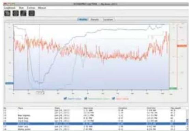Sort dive list by the Duration column
Viewport: 189px width, 131px height.
[x=123, y=108]
